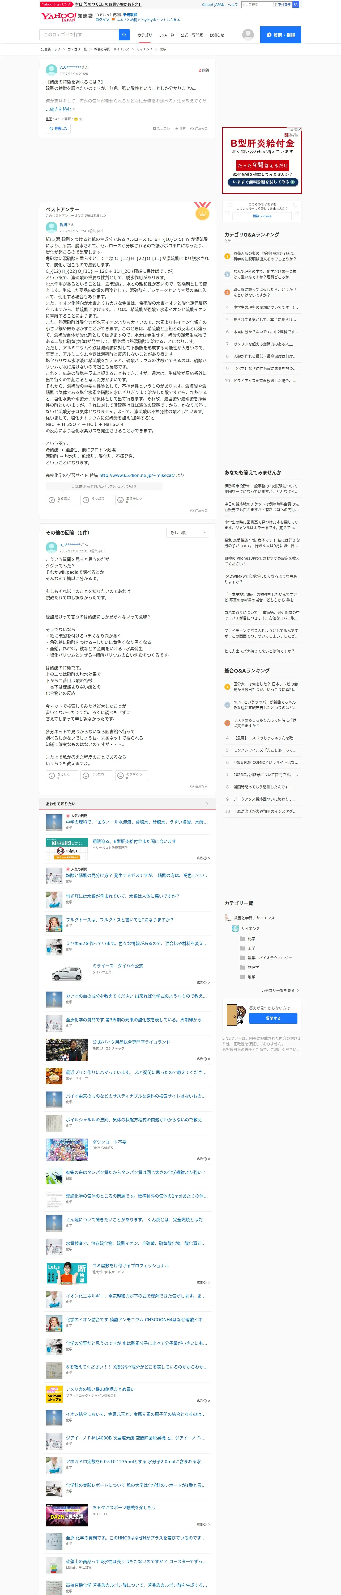
Task: Open the user profile avatar in header
Action: 248,35
